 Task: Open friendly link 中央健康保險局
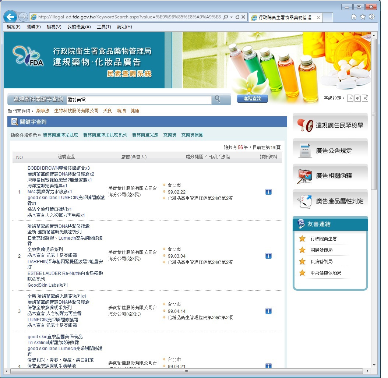(x=326, y=273)
